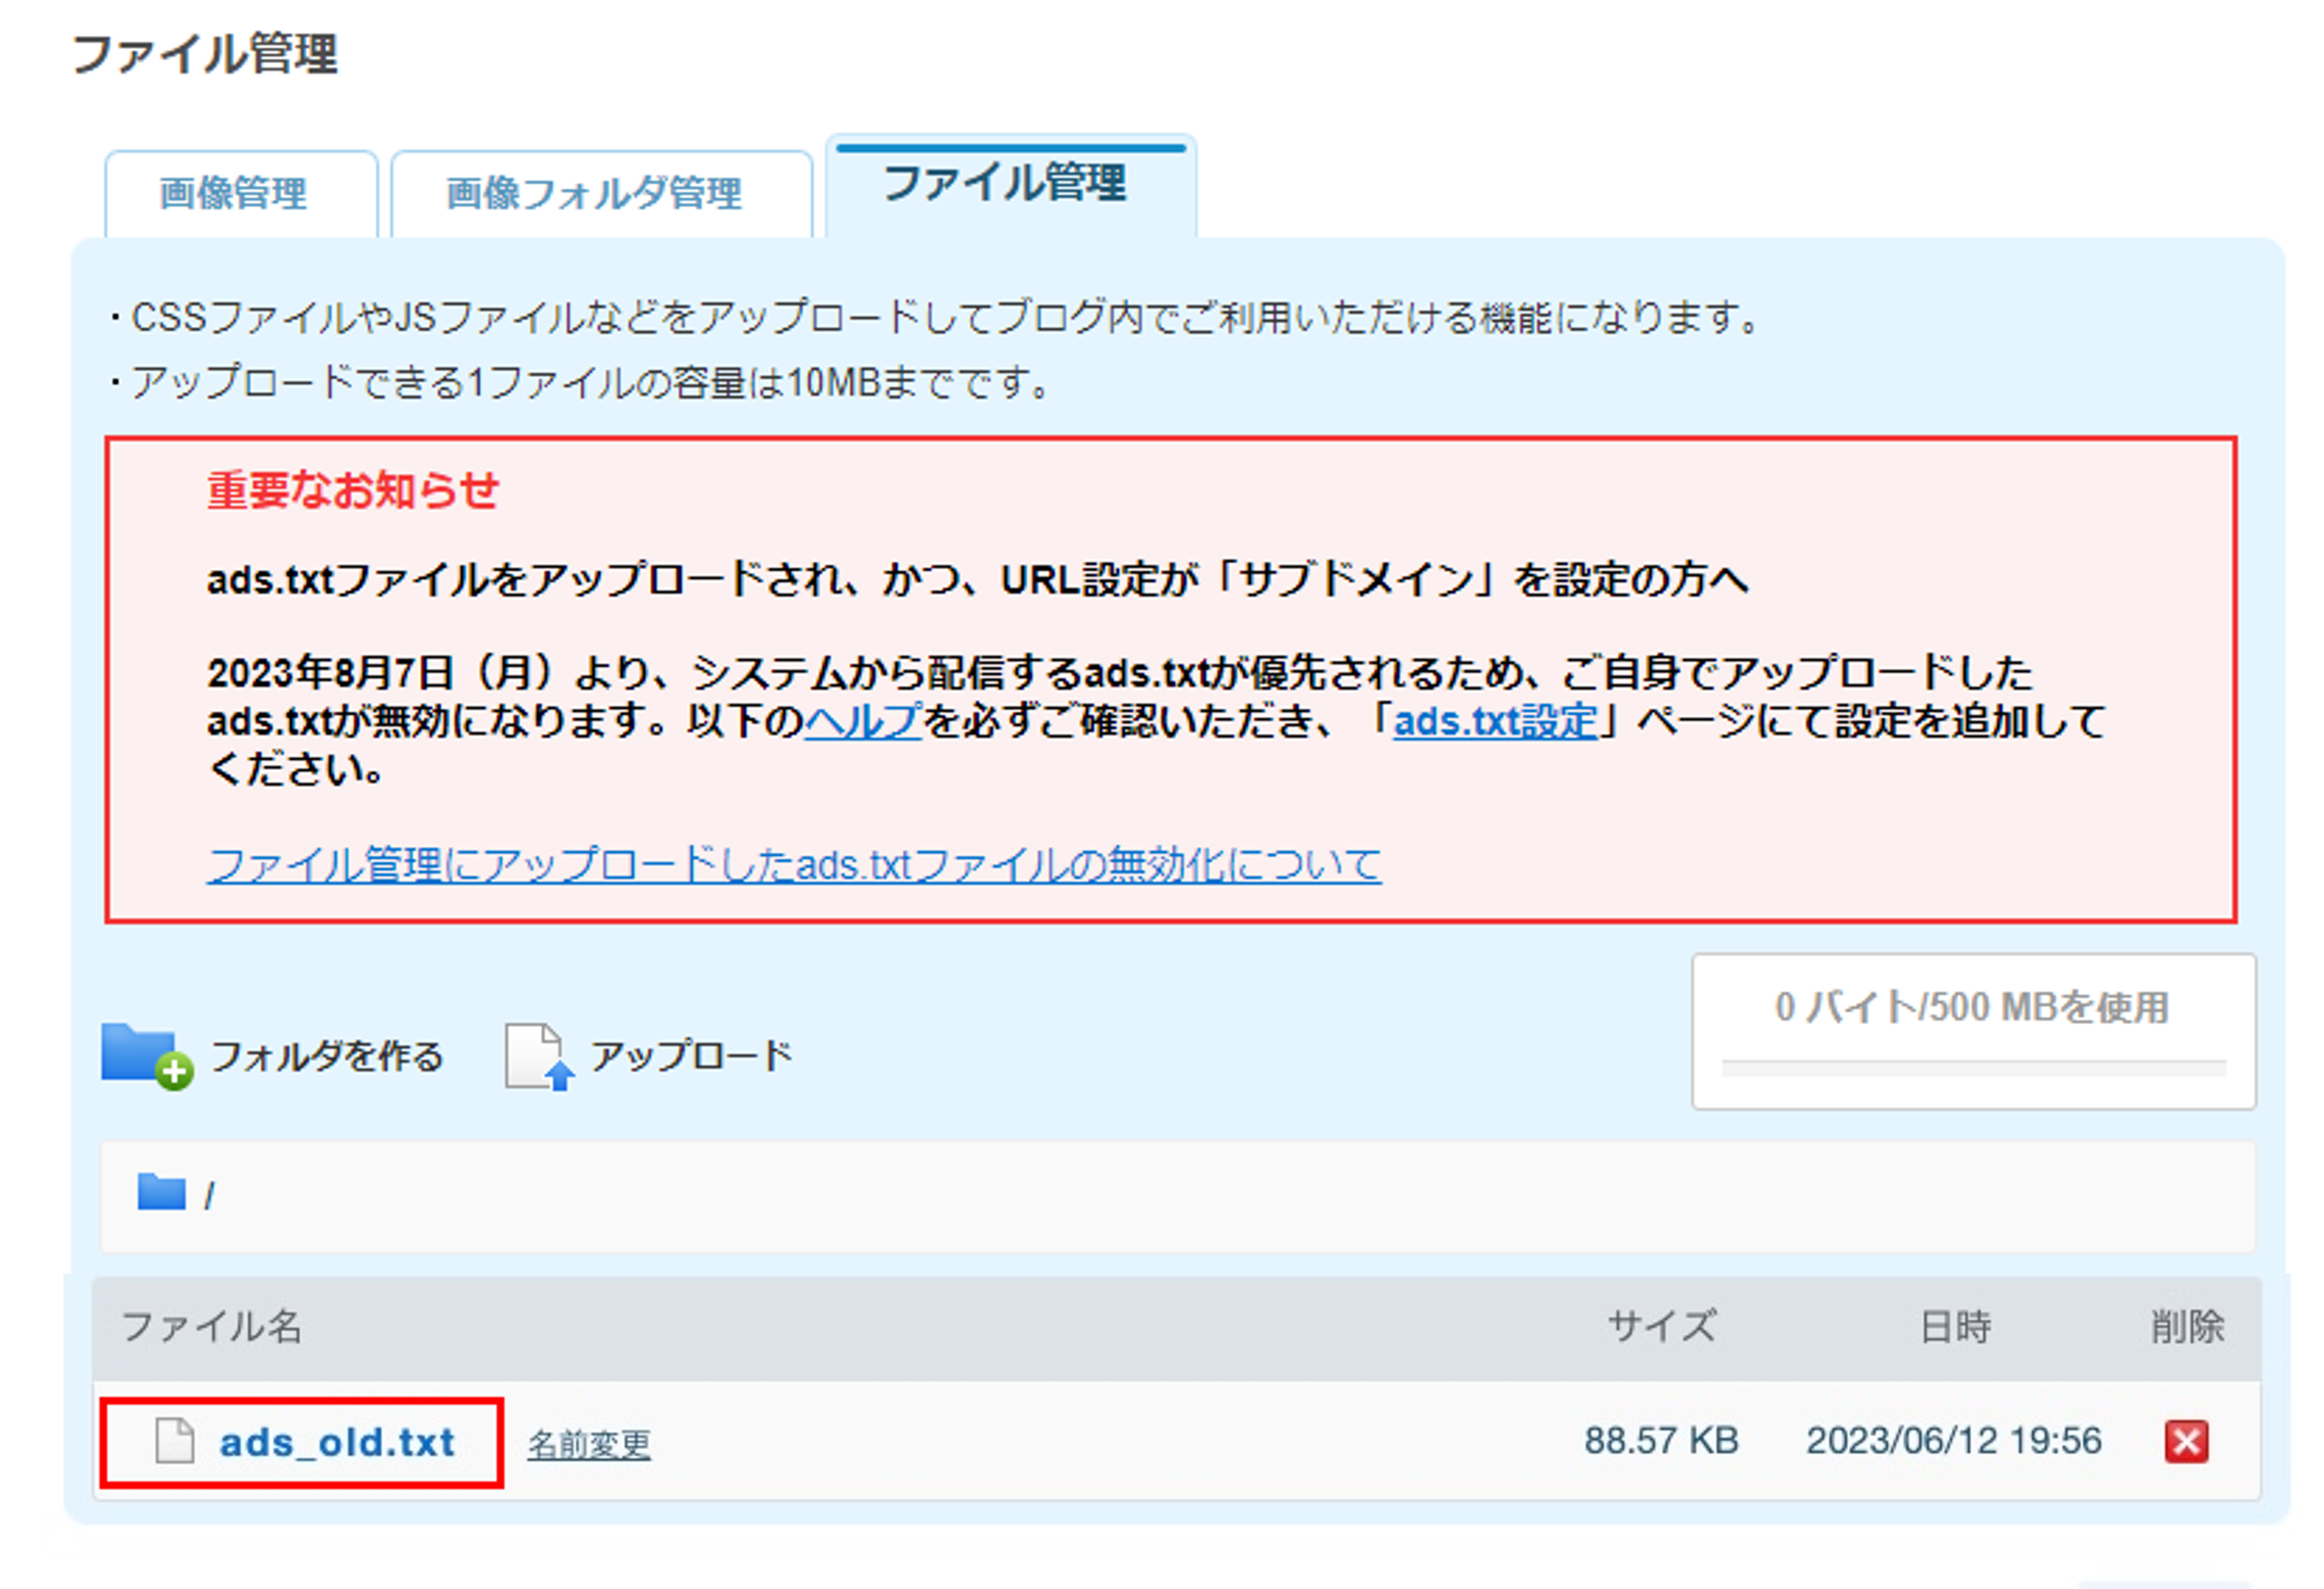
Task: Click the 0 バイト/500 MBを使用 text
Action: pos(1971,1007)
